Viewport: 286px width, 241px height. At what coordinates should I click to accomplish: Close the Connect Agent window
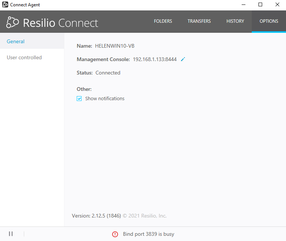click(x=277, y=5)
